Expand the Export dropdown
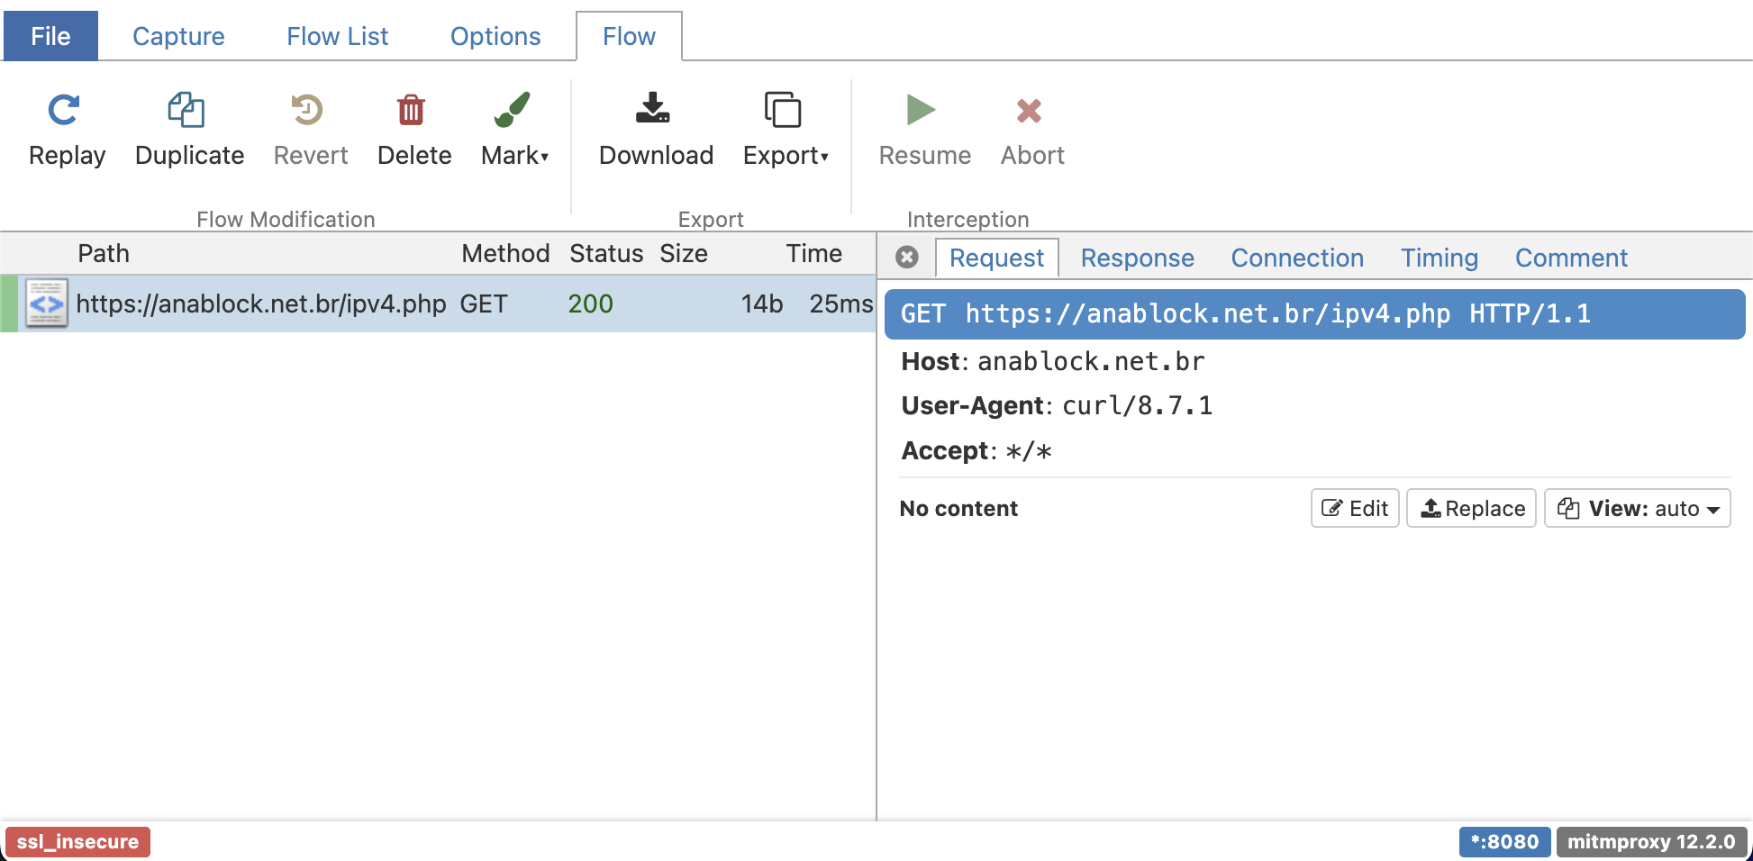 click(x=785, y=155)
